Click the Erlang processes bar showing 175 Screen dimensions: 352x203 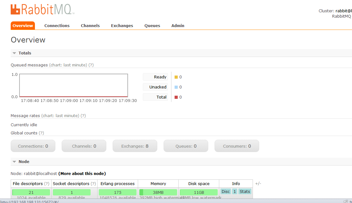pos(118,192)
